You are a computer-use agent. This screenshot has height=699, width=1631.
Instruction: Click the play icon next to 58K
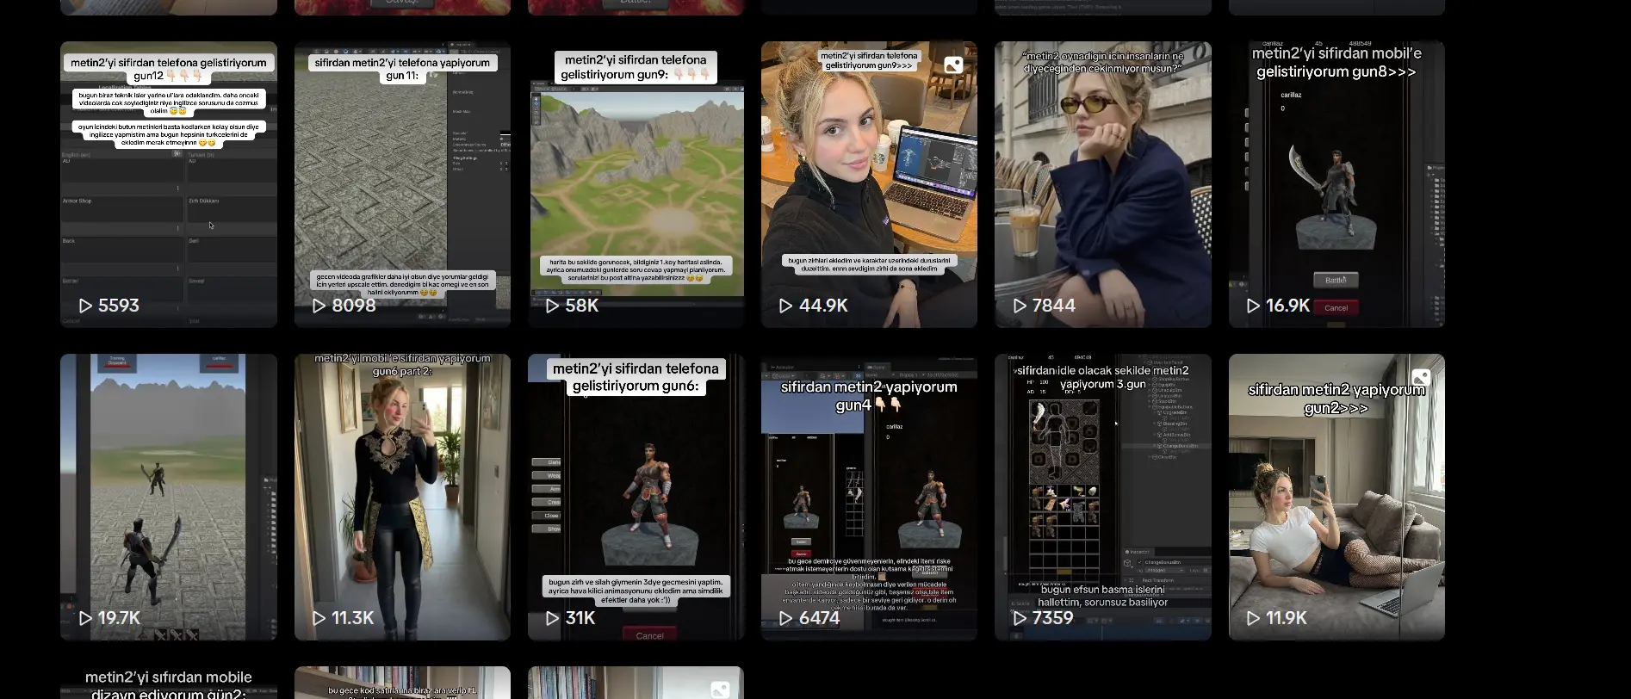coord(553,306)
